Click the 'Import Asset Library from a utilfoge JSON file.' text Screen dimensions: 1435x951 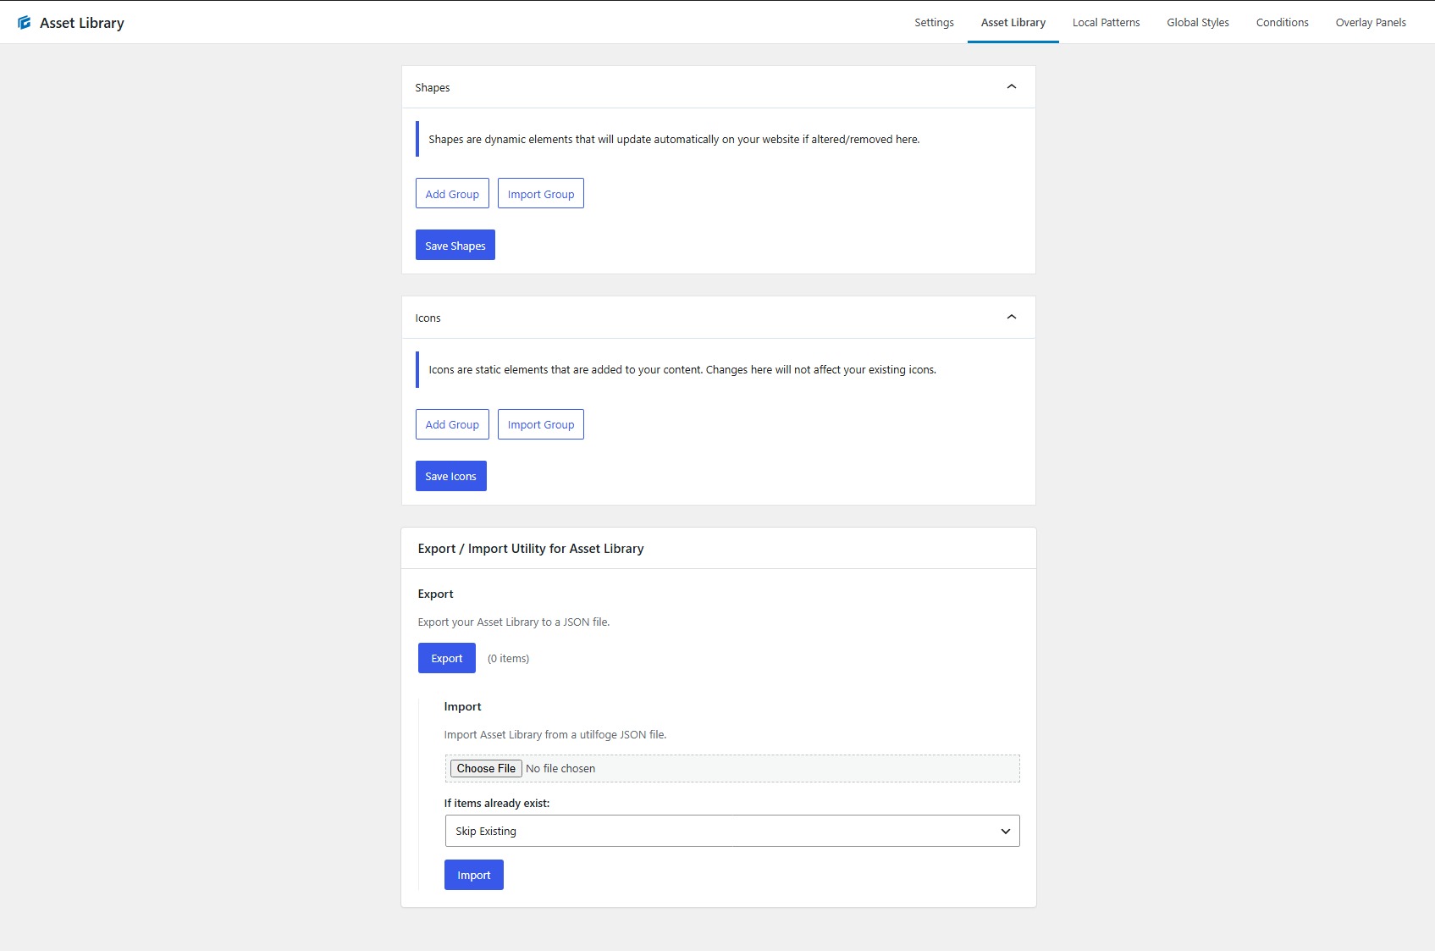coord(555,734)
